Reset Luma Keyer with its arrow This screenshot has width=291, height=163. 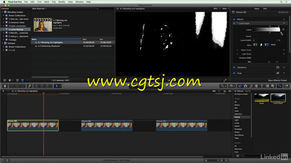(284, 23)
